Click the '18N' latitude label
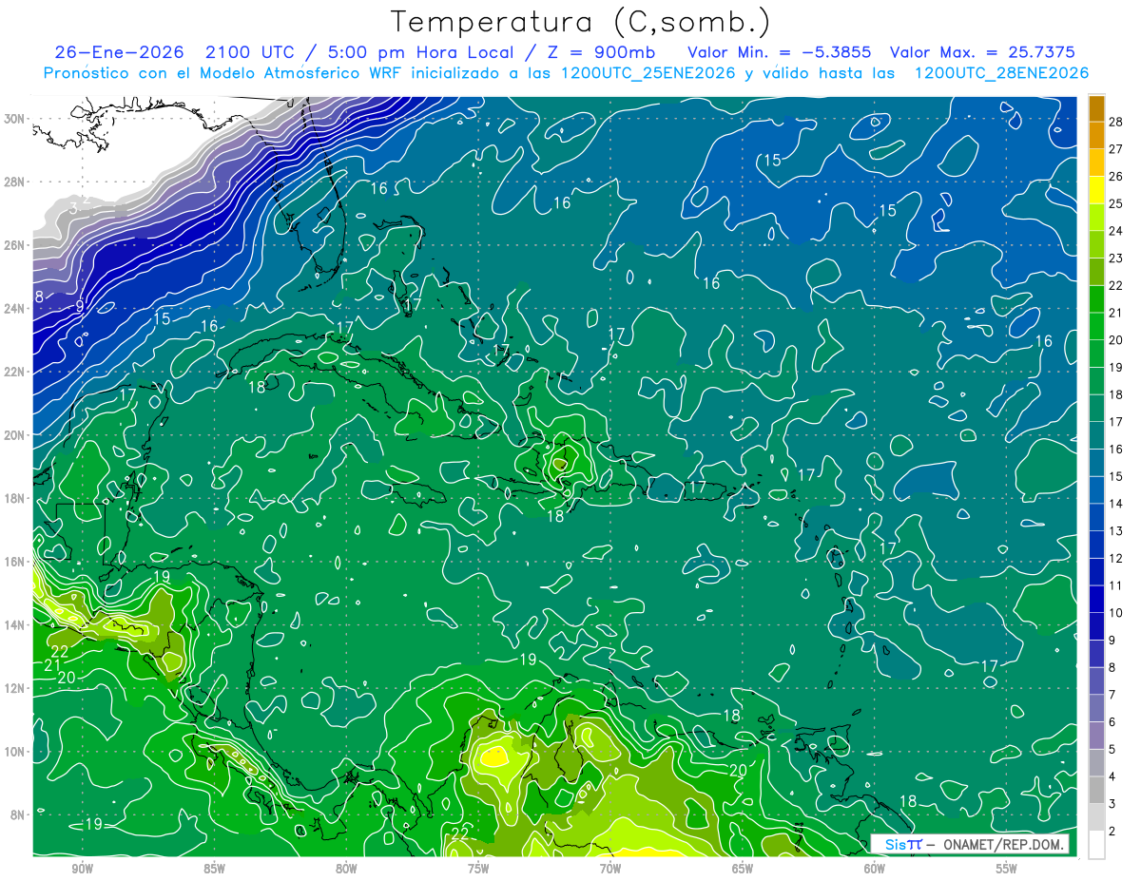This screenshot has width=1141, height=881. click(x=16, y=498)
